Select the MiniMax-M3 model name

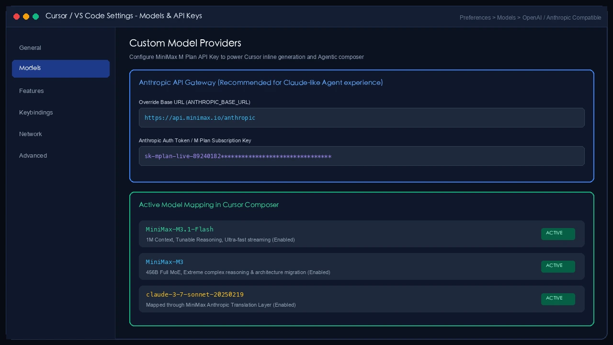(x=165, y=262)
